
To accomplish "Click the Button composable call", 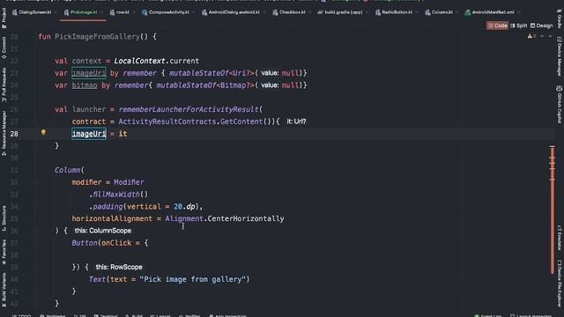I will click(85, 243).
